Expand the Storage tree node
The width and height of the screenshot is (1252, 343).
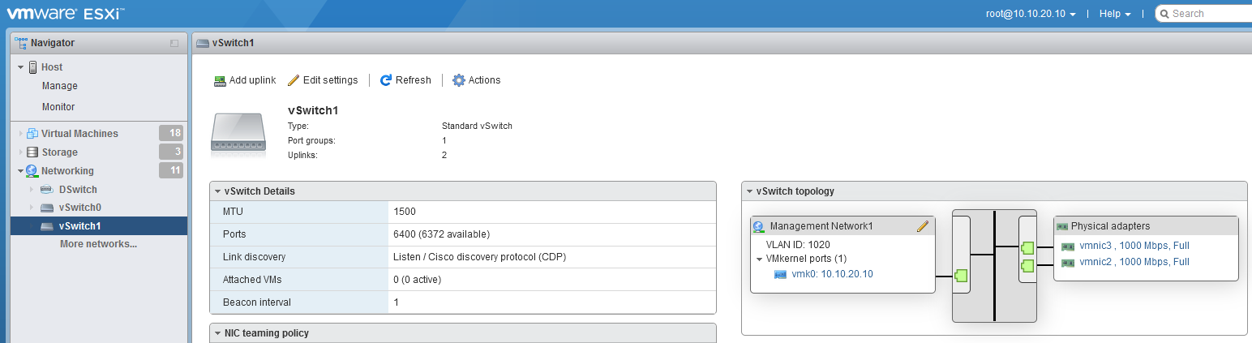20,152
